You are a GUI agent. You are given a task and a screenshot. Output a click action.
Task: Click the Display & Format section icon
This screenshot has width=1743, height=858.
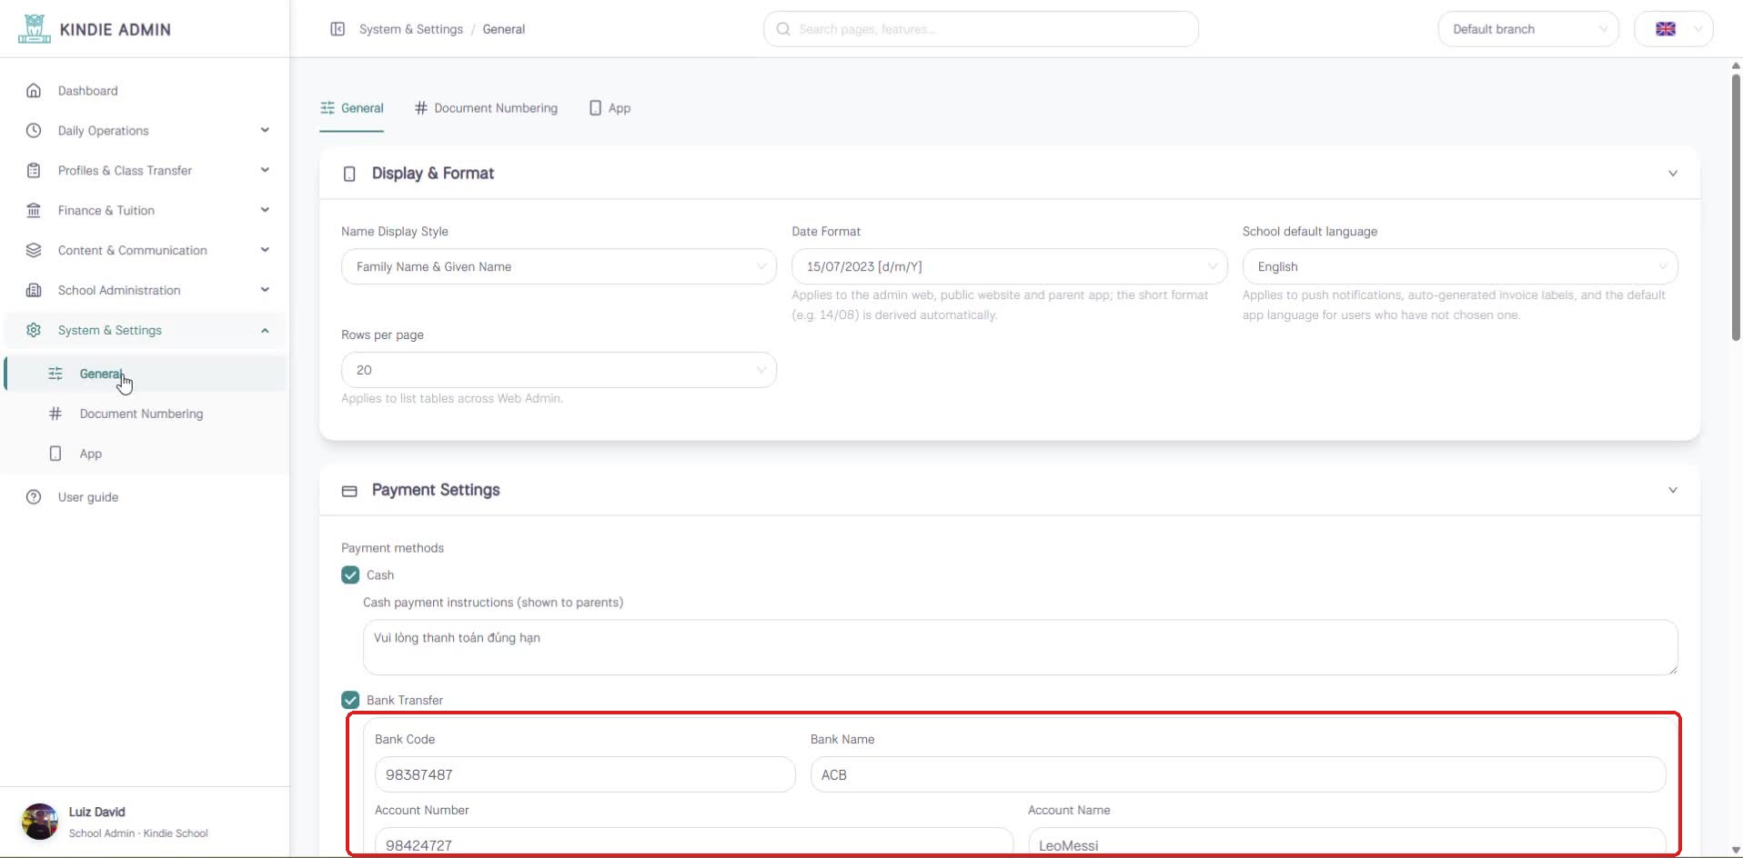(349, 174)
